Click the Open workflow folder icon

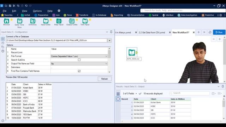6,6
